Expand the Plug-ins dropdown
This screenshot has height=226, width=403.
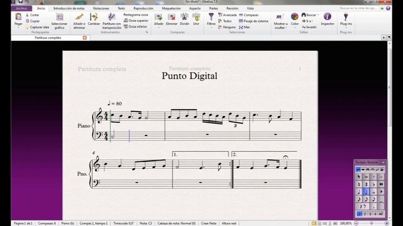click(346, 20)
